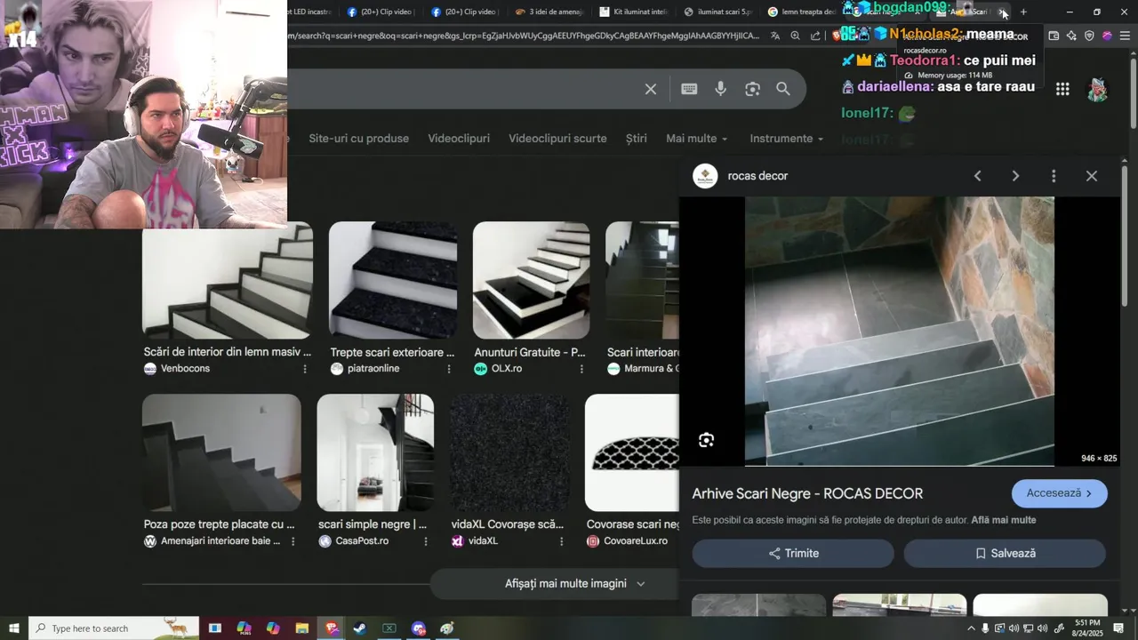Open options menu for the Venbocons result

click(305, 369)
